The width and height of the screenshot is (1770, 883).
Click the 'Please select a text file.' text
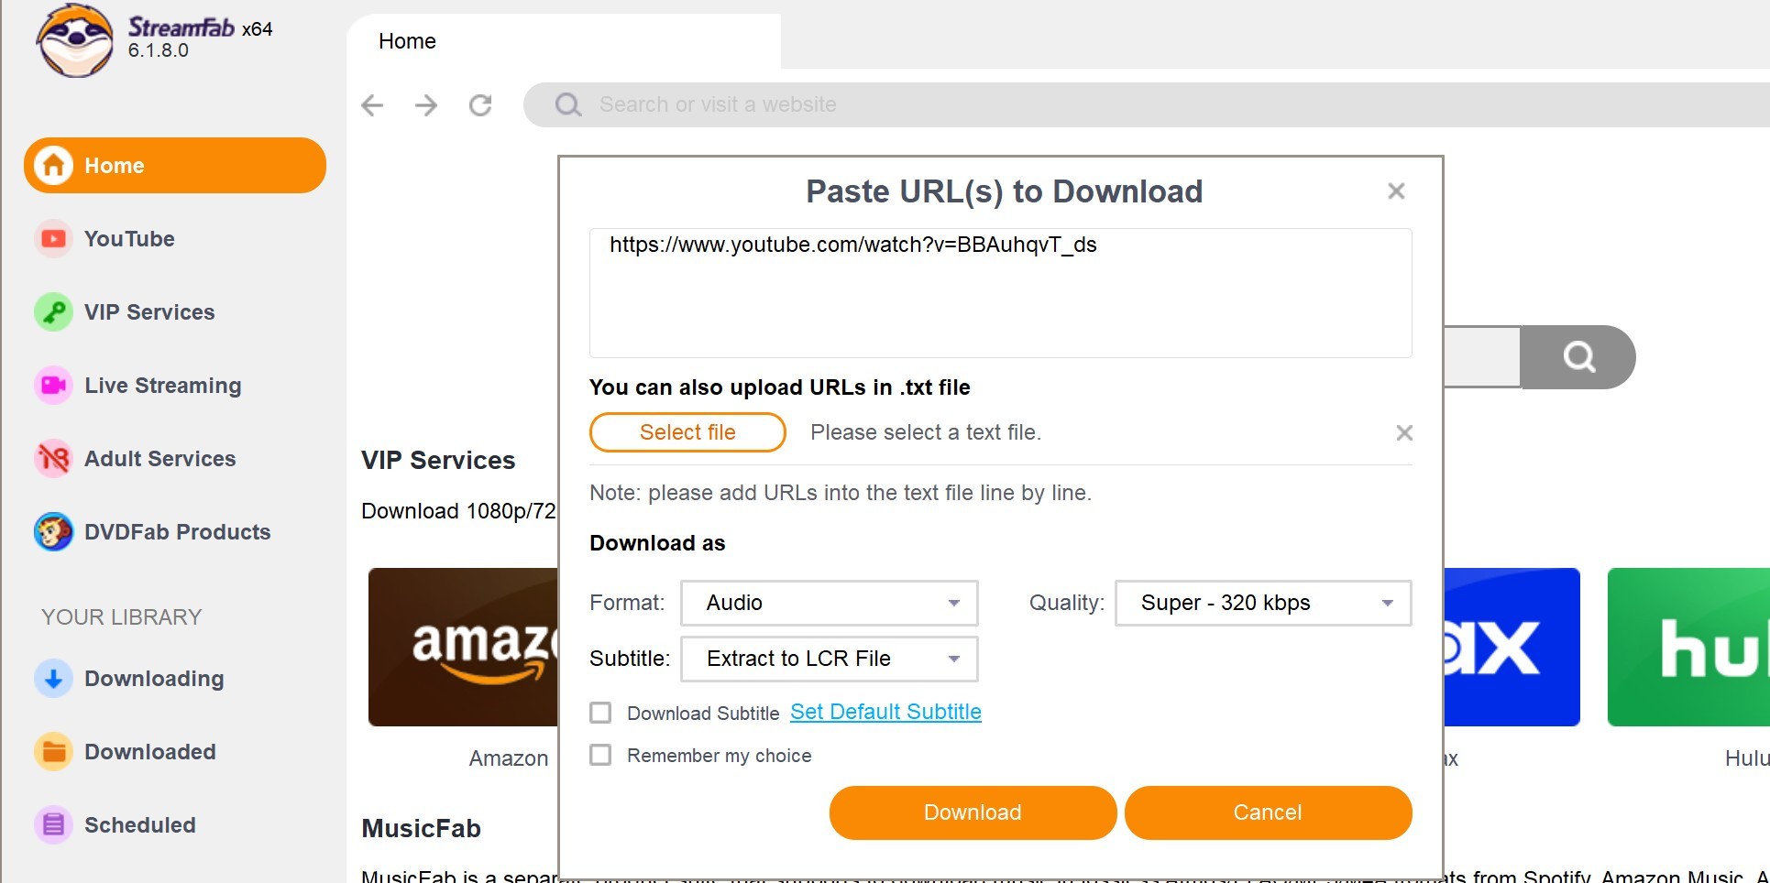coord(926,432)
